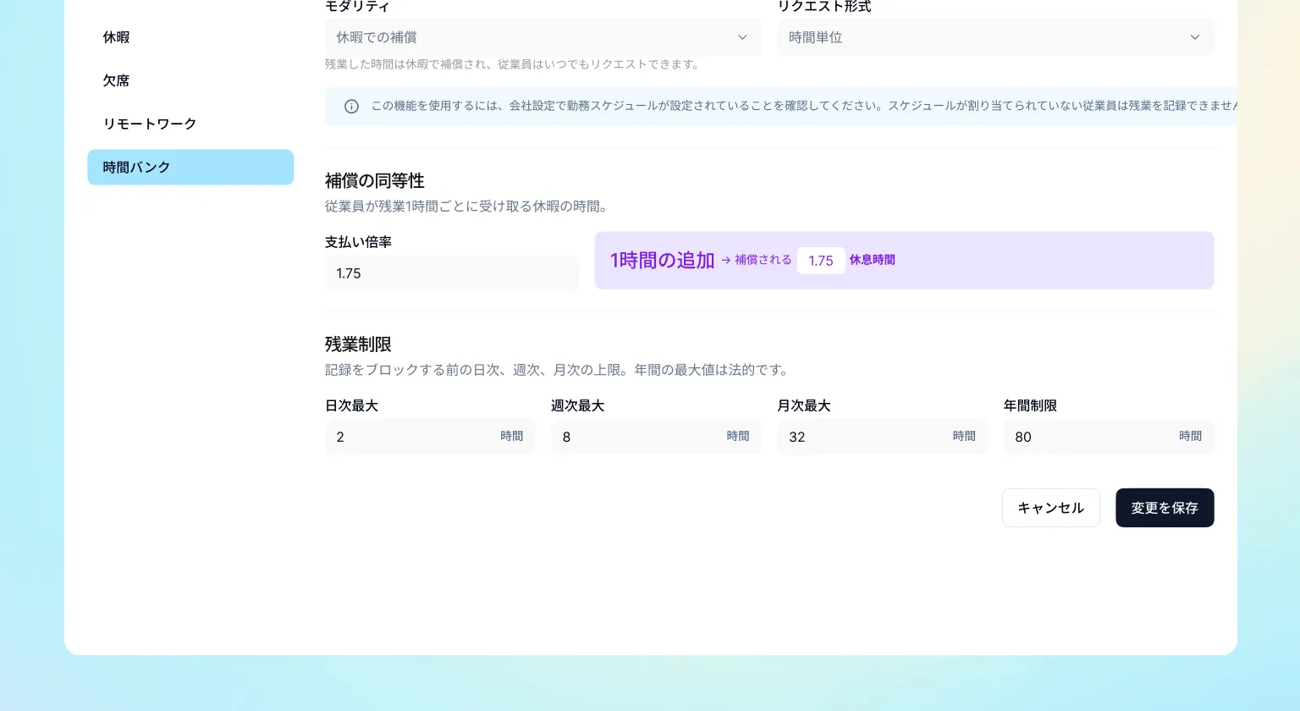Click the 従業員が残業1時間ごとに description text
The image size is (1300, 711).
468,207
